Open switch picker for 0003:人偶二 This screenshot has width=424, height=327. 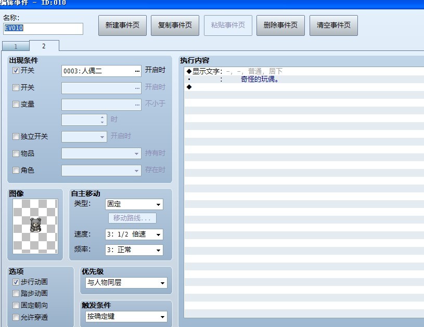coord(137,71)
